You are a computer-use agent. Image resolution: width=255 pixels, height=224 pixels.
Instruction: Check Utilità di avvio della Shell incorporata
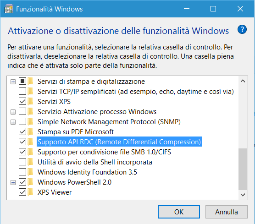(22, 162)
